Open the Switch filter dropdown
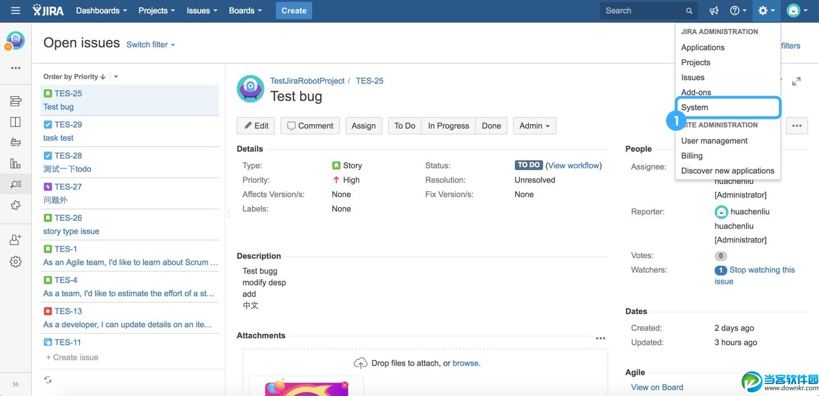 point(150,44)
